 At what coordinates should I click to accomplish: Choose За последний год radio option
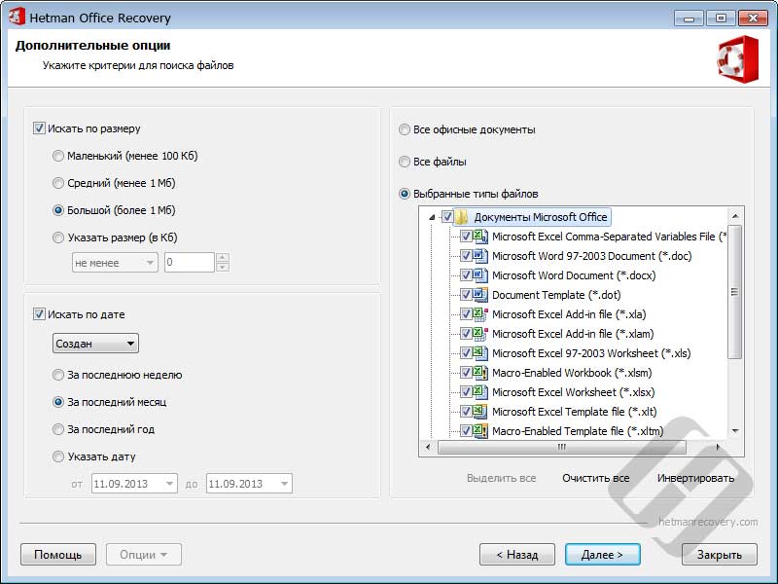pyautogui.click(x=58, y=429)
